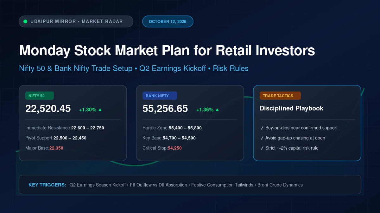Image resolution: width=380 pixels, height=213 pixels.
Task: Select the TRADE TACTICS orange tag
Action: [280, 96]
